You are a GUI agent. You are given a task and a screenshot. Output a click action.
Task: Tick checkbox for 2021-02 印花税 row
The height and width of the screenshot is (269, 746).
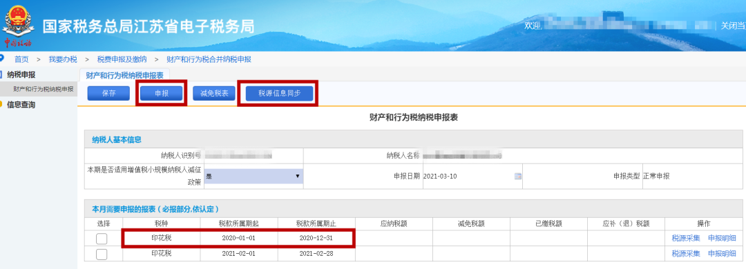(102, 255)
